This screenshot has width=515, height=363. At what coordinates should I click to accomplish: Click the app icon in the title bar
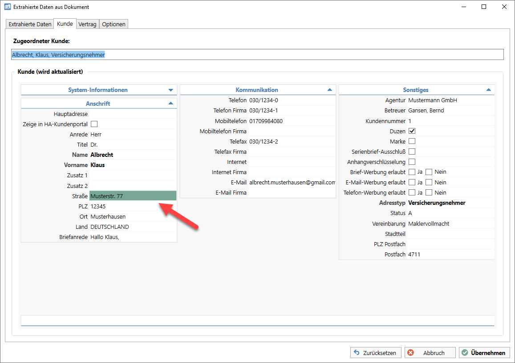click(7, 7)
